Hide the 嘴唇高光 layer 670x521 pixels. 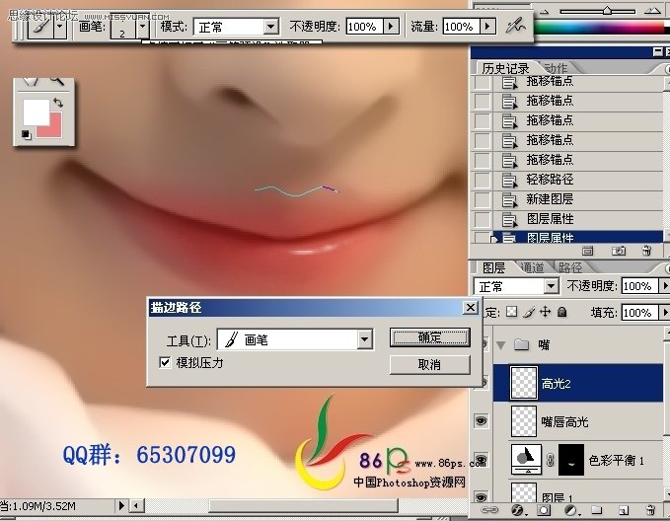482,421
